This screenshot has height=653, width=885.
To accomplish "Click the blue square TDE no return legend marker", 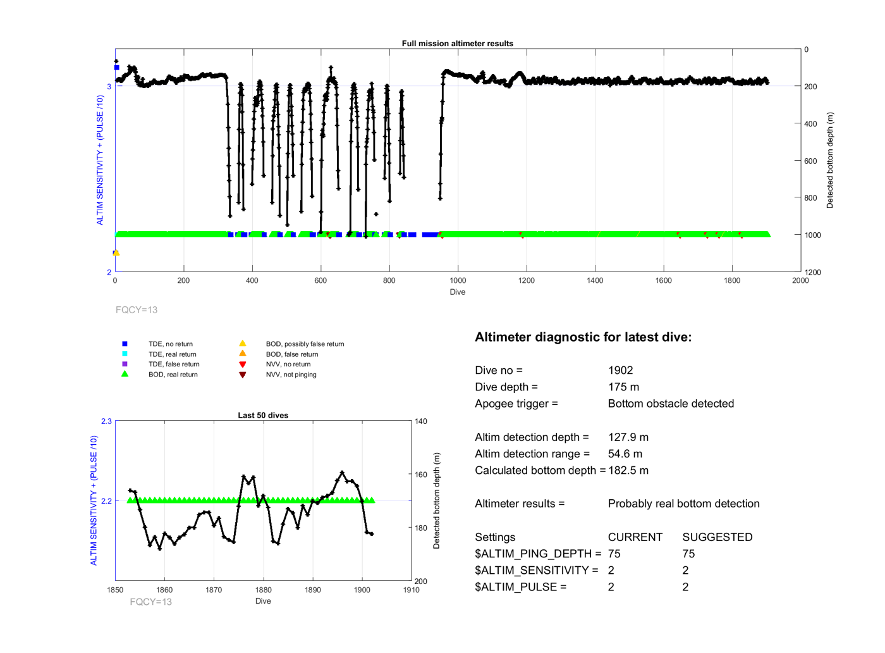I will pos(125,344).
